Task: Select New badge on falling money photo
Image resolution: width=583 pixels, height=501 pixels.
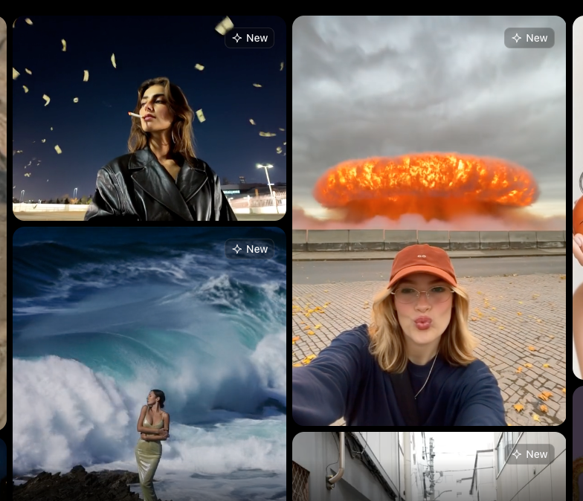Action: (x=250, y=38)
